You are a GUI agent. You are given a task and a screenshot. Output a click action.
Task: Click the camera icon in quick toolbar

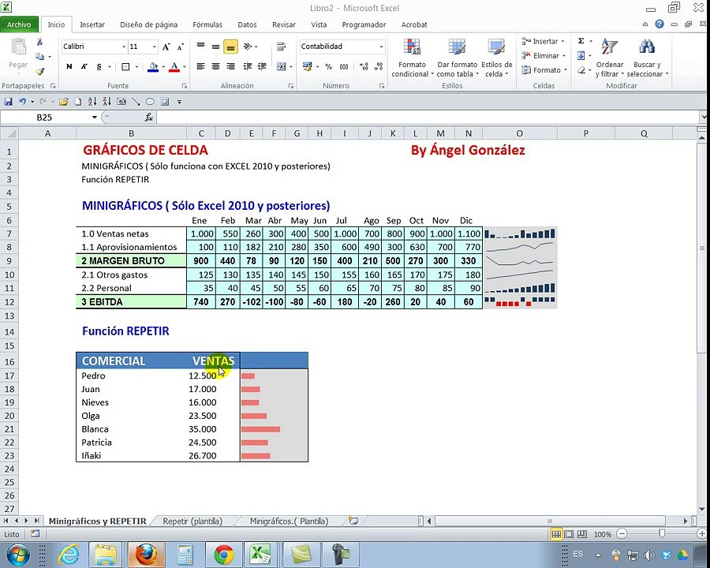pos(121,102)
